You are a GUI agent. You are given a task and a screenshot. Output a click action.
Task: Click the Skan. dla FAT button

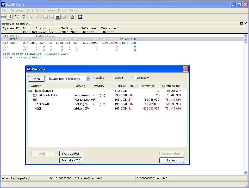coord(71,154)
